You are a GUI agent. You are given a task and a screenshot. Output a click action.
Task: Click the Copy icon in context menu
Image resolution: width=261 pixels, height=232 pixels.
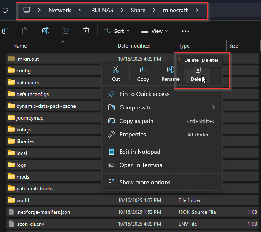pos(143,70)
